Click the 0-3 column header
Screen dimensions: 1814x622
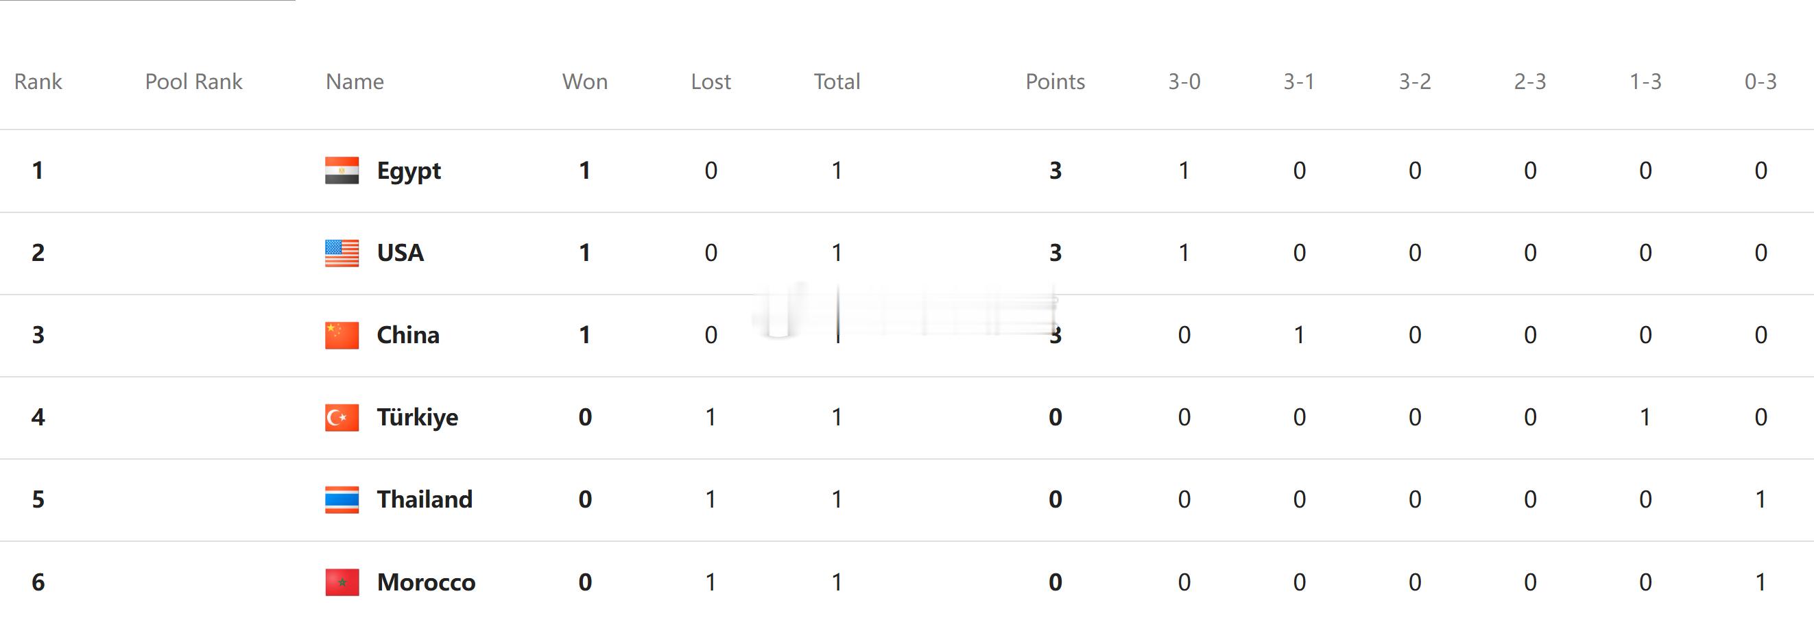coord(1760,82)
